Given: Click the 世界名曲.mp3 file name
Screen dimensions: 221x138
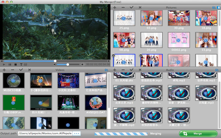Looking at the screenshot, I should [206, 81].
